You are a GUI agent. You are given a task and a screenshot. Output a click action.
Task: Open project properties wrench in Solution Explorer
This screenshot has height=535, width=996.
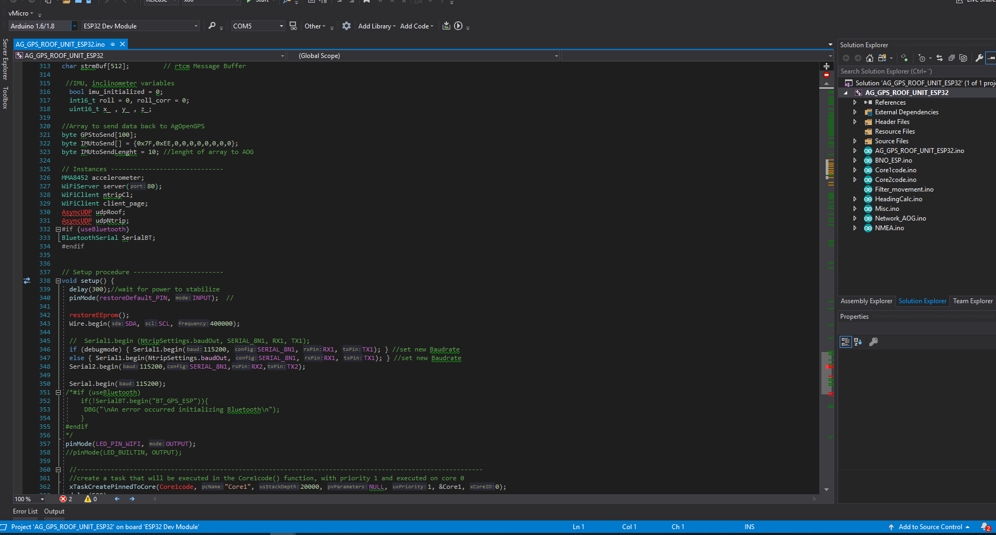click(979, 58)
